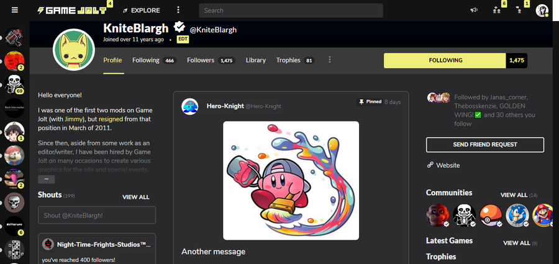The image size is (559, 264).
Task: Click the Pinned label on the post
Action: [370, 102]
